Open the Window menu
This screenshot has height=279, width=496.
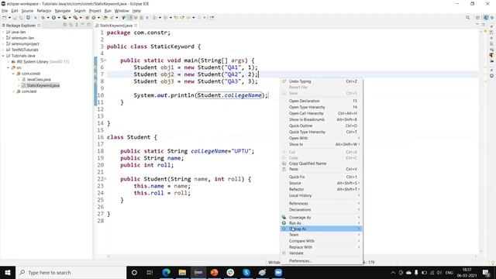click(122, 11)
